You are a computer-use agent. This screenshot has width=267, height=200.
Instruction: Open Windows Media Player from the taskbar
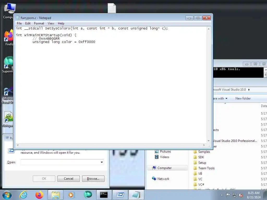tap(71, 195)
